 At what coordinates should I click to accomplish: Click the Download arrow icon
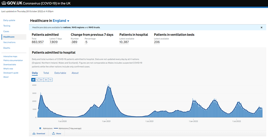(34, 133)
